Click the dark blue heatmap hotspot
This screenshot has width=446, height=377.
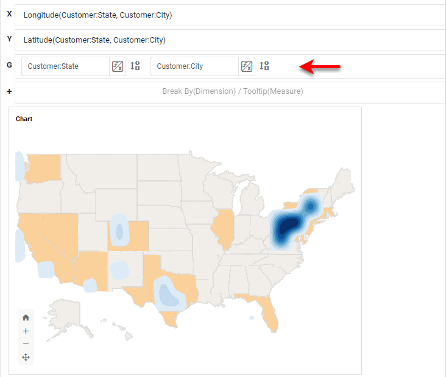[286, 228]
